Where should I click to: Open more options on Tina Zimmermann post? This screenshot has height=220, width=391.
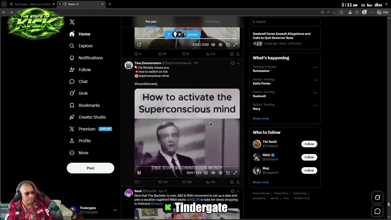[238, 63]
